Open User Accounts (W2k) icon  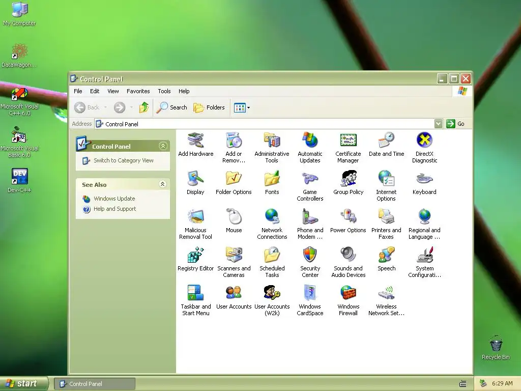(x=272, y=293)
